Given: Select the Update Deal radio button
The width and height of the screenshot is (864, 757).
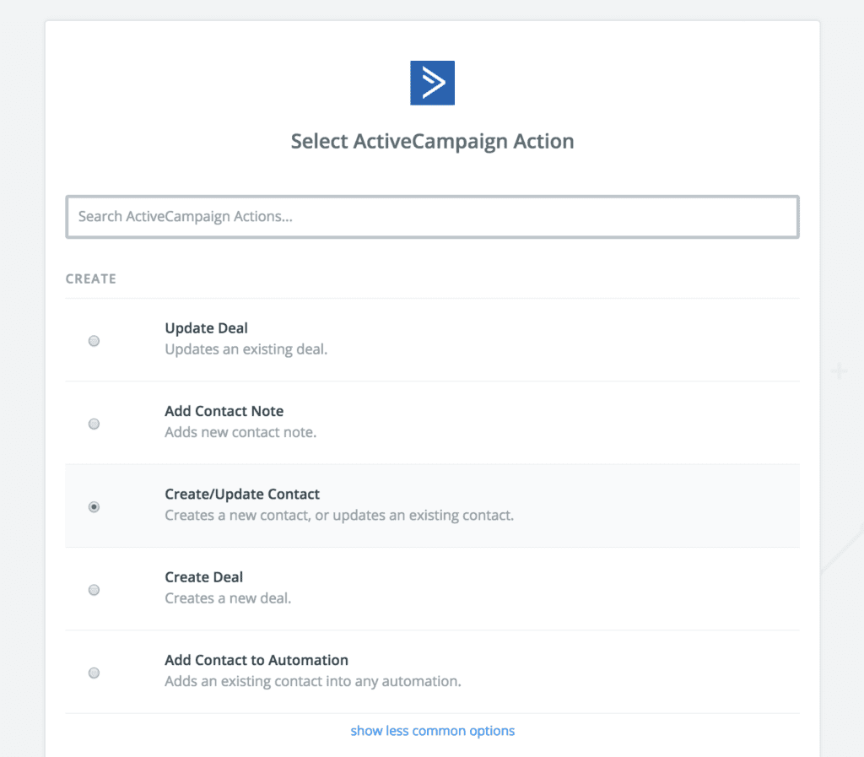Looking at the screenshot, I should (94, 340).
